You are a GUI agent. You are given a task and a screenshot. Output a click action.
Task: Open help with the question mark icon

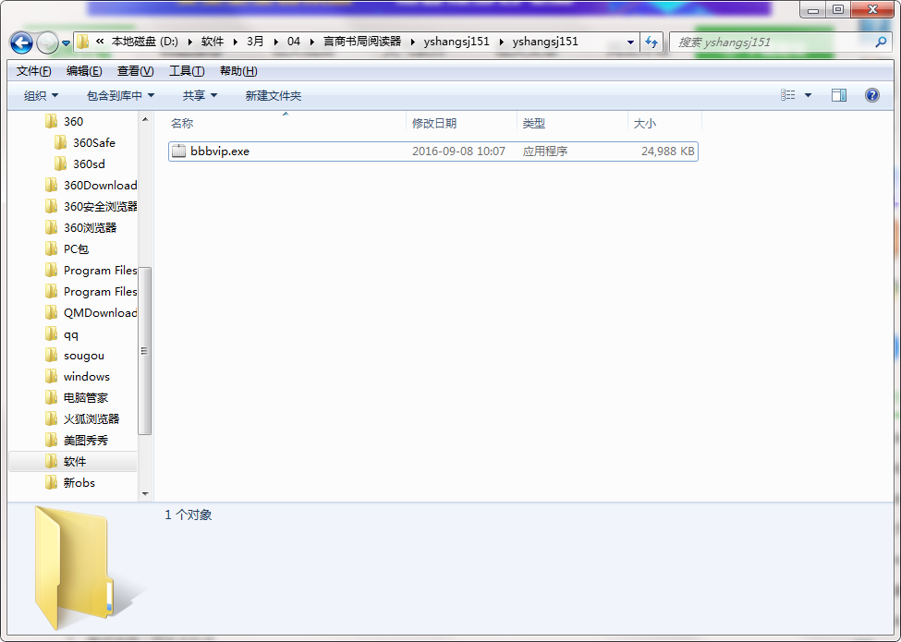(871, 95)
